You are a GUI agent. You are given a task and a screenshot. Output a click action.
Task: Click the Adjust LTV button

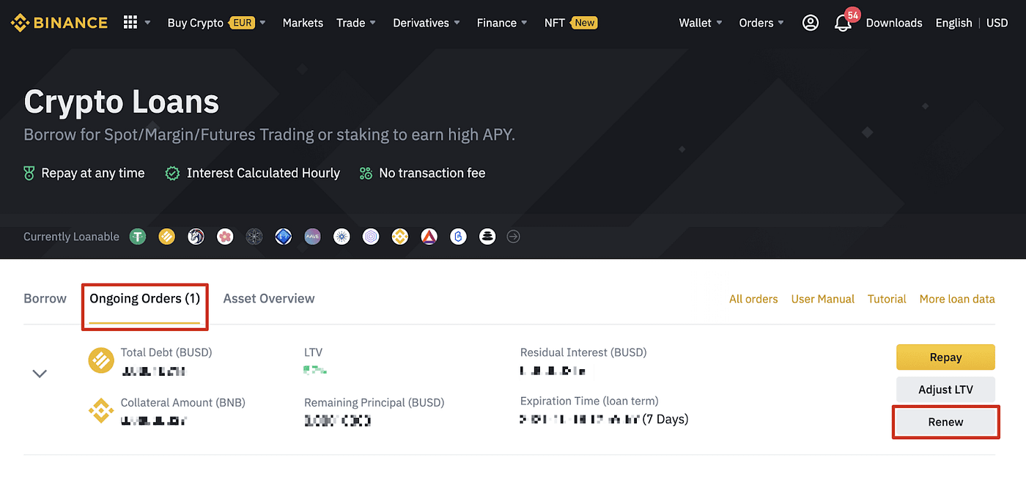point(945,390)
